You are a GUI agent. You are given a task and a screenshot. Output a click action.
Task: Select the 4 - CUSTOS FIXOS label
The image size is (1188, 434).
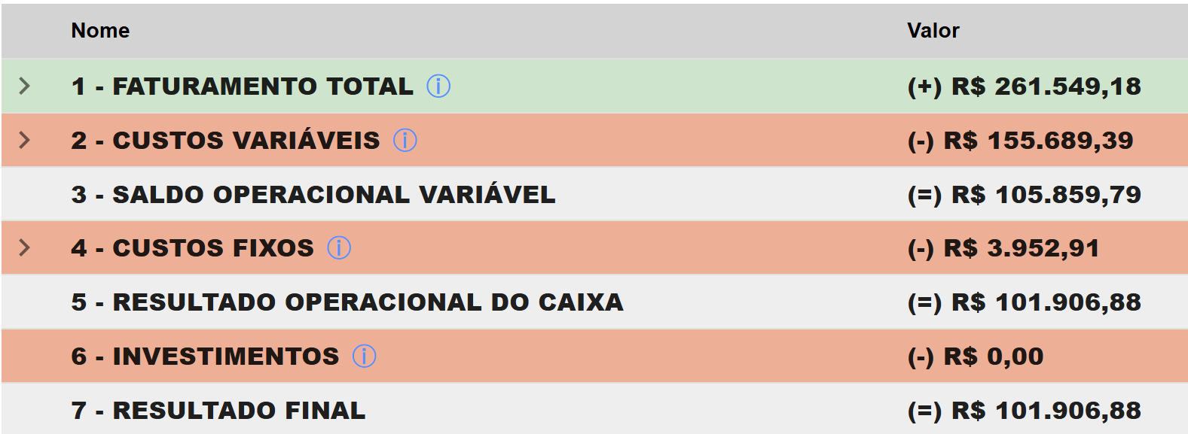tap(192, 248)
